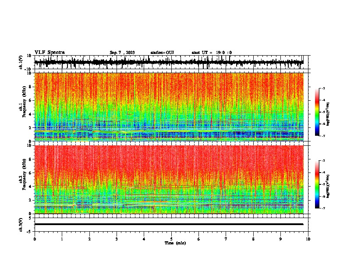Click the ch.2 spectrogram plot

[169, 180]
